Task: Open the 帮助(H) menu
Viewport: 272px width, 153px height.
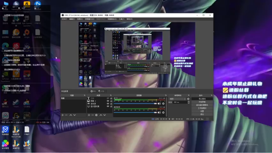Action: [130, 19]
